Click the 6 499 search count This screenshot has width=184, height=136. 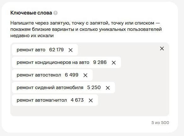point(72,75)
